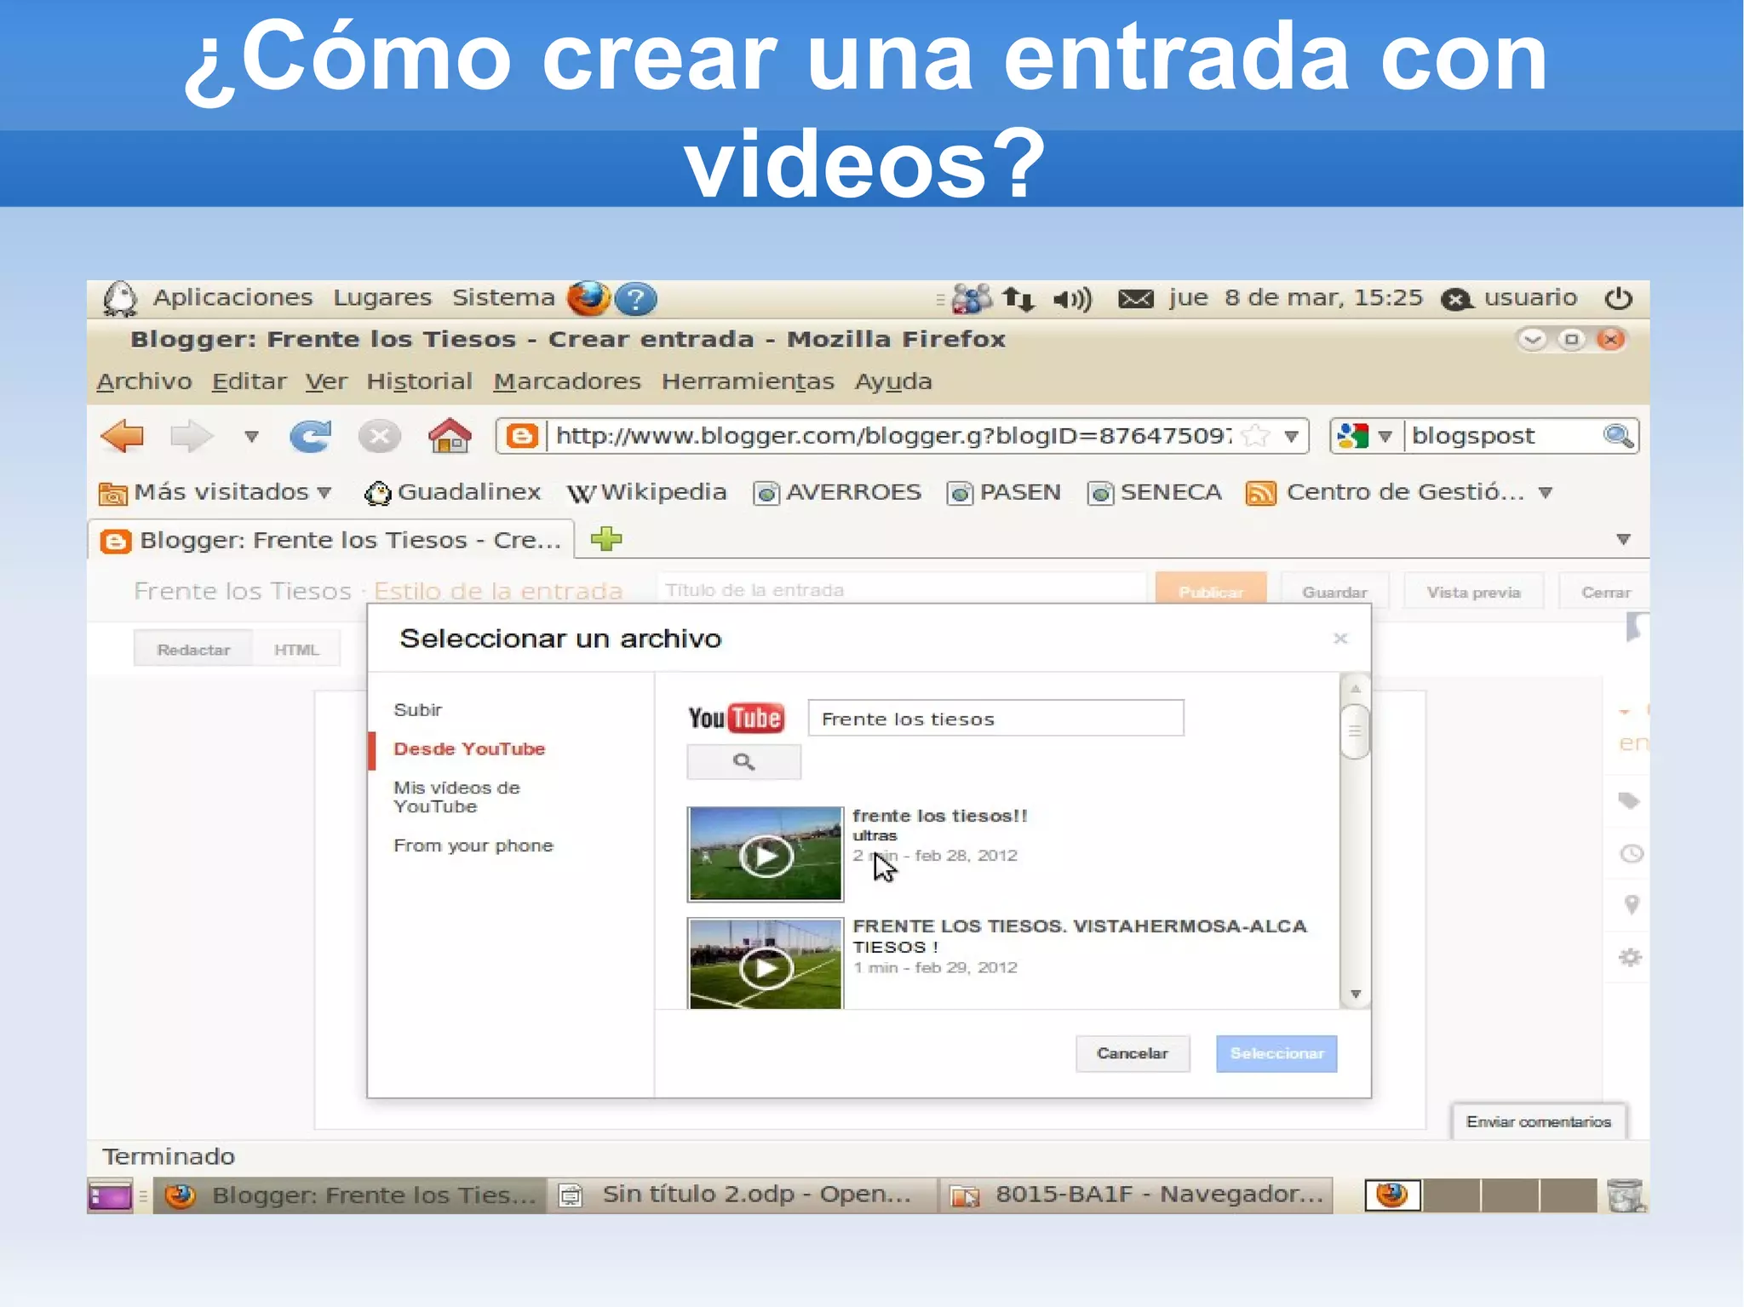The image size is (1744, 1307).
Task: Open the volume speaker icon
Action: coord(1072,299)
